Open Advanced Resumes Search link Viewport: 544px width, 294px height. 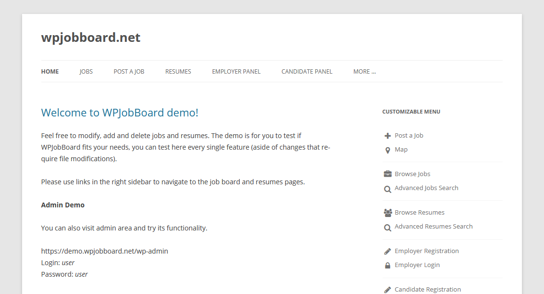(x=433, y=227)
